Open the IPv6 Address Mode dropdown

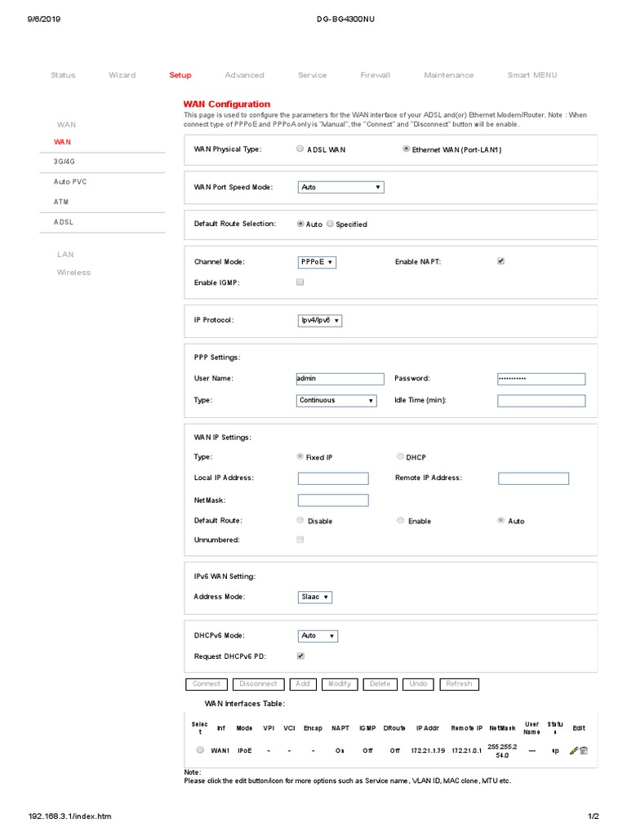click(314, 597)
